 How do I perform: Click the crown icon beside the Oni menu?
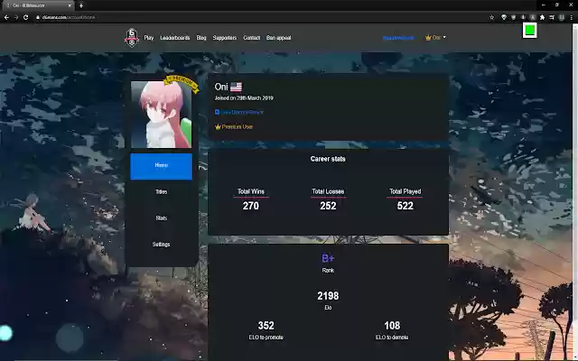[x=428, y=38]
